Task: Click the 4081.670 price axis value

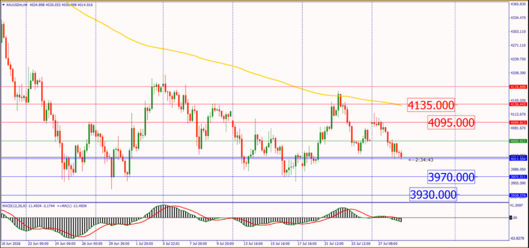Action: click(x=518, y=128)
